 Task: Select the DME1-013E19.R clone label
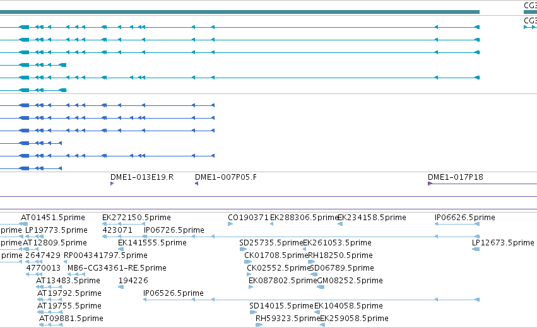coord(142,177)
